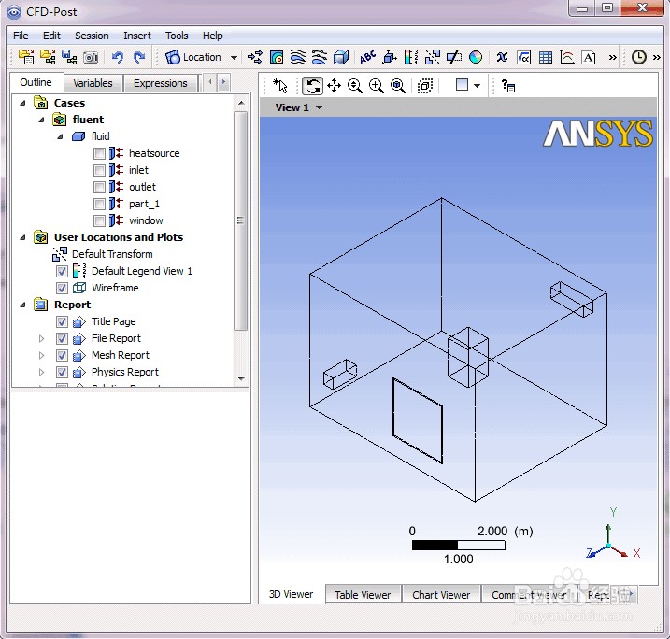Open the Tools menu
Image resolution: width=670 pixels, height=639 pixels.
tap(177, 35)
